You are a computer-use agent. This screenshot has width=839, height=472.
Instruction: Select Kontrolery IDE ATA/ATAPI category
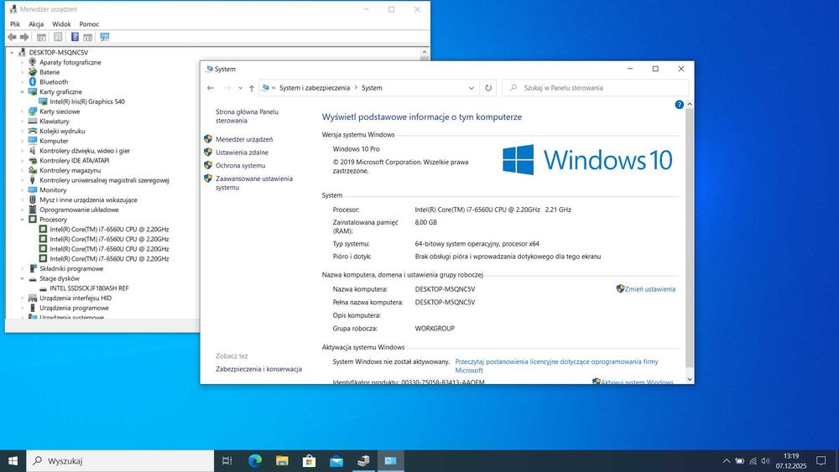[x=75, y=160]
